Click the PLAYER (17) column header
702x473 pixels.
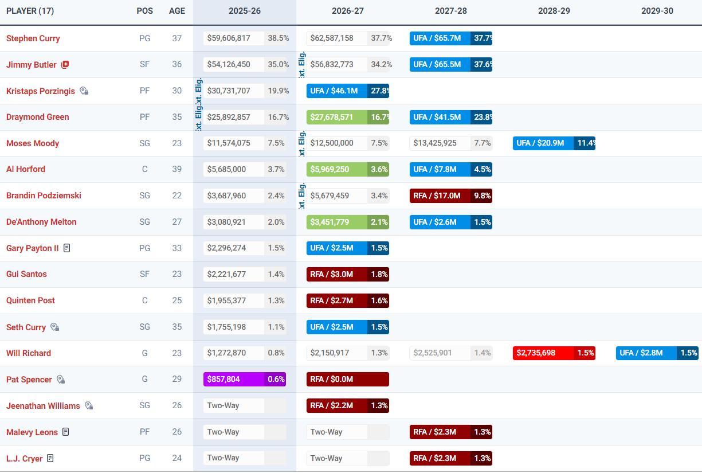(x=30, y=11)
